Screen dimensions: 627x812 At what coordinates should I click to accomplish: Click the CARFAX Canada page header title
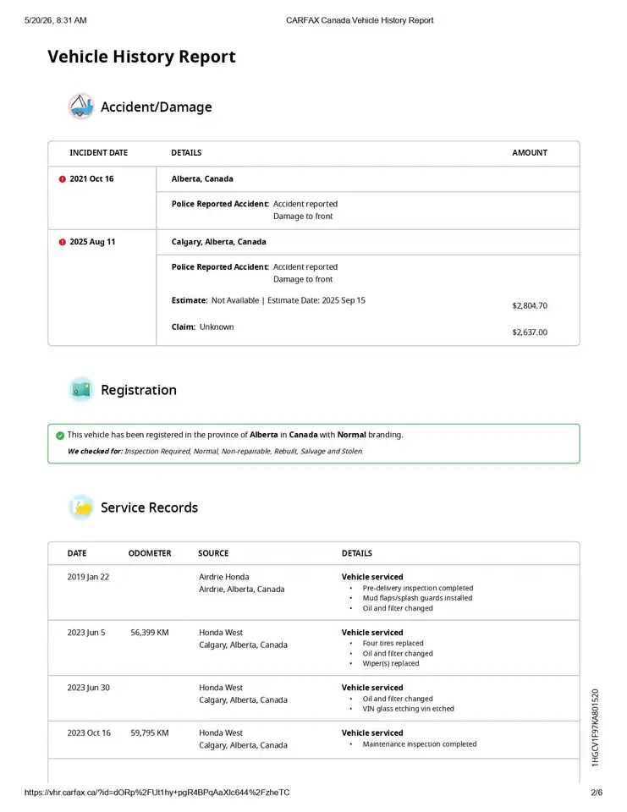[x=360, y=20]
